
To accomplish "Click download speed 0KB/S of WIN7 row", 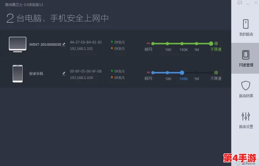I will click(119, 49).
